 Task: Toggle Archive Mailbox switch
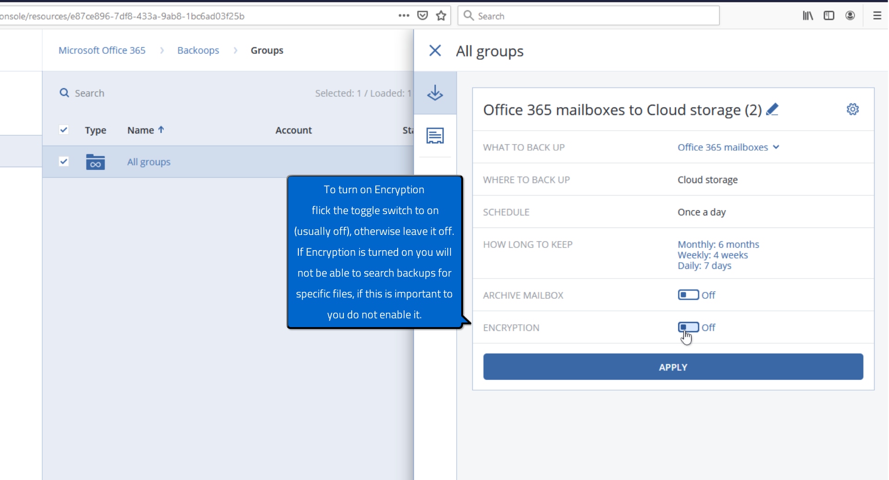[x=688, y=295]
